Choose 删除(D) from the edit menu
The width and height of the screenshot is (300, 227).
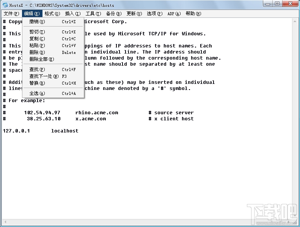pos(53,52)
